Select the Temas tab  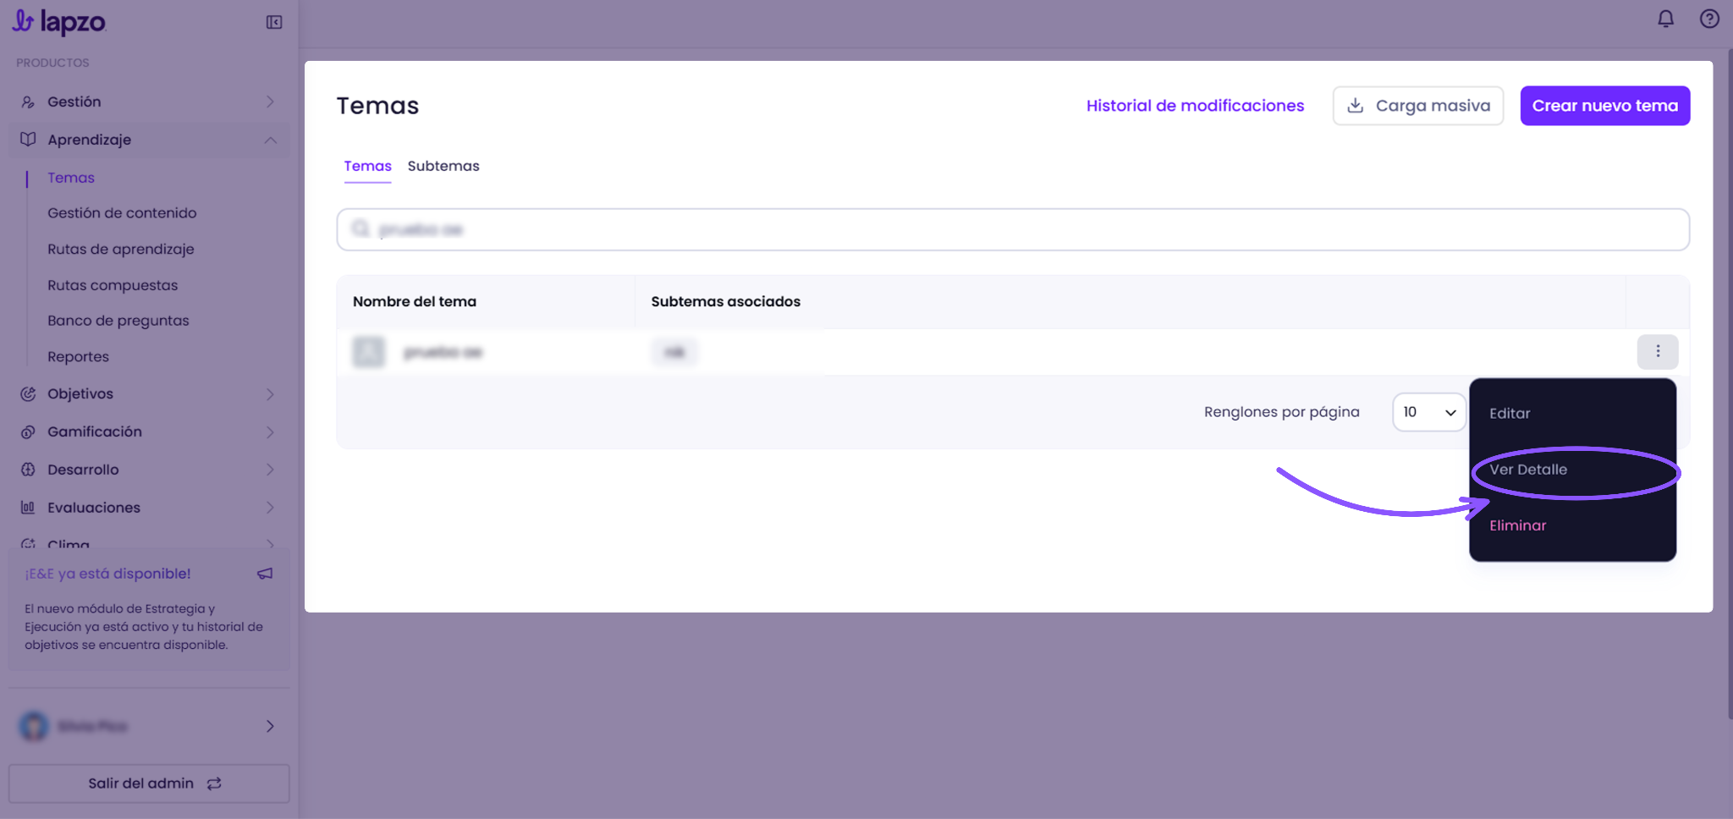pyautogui.click(x=367, y=166)
